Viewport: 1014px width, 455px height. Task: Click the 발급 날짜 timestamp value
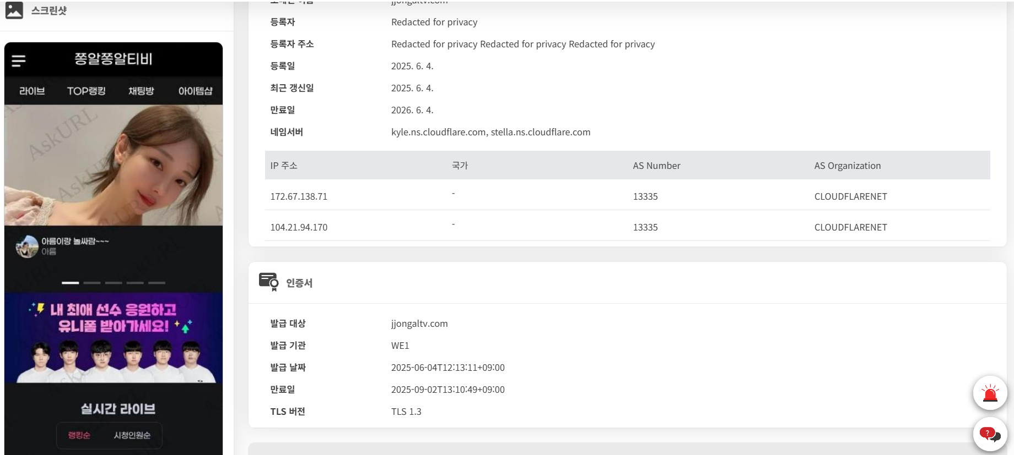coord(448,368)
